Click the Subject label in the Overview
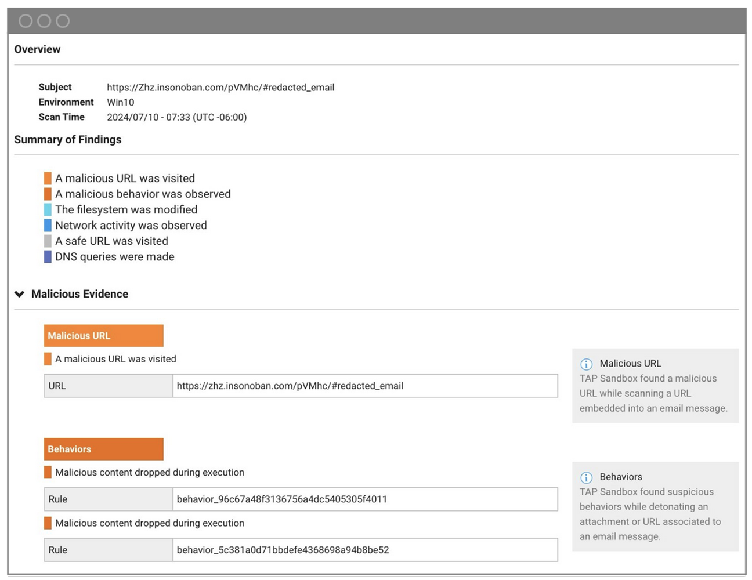Screen dimensions: 752x580 tap(55, 87)
